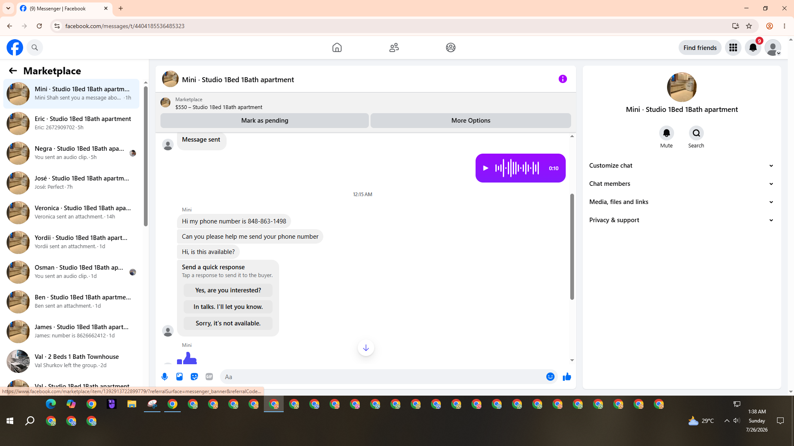
Task: Open Windows Start menu
Action: tap(10, 421)
